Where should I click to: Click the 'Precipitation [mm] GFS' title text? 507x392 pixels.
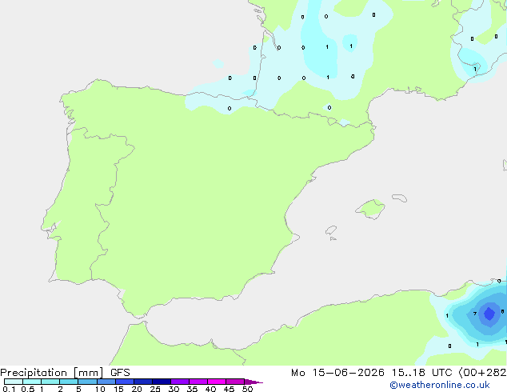tap(65, 373)
